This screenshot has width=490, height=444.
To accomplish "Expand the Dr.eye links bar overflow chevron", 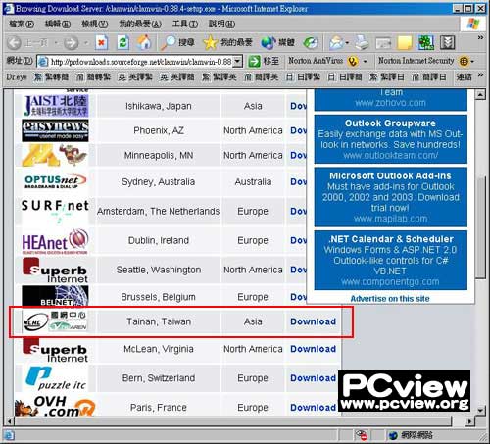I will tap(480, 75).
